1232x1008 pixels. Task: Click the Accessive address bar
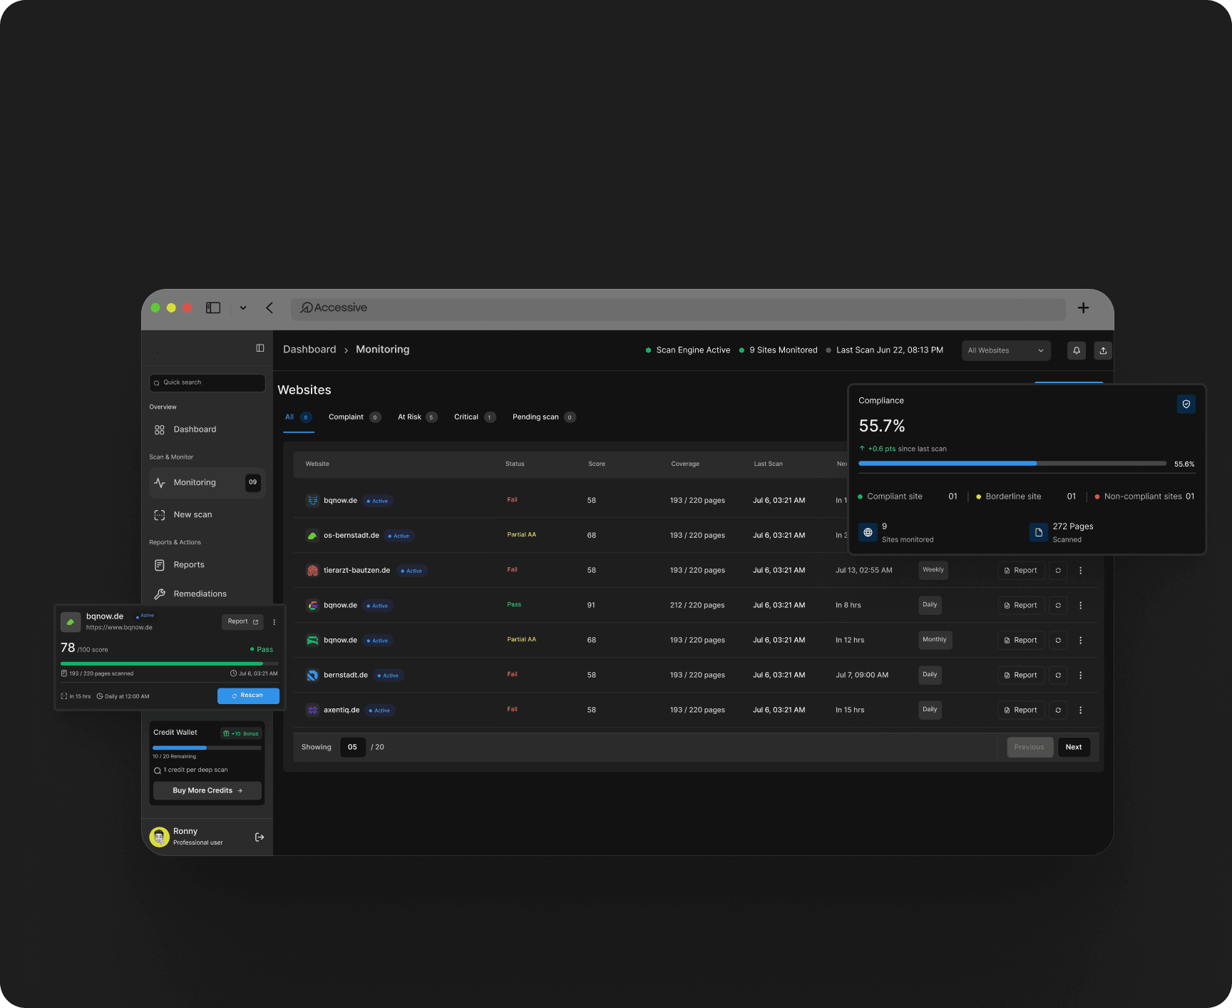click(678, 308)
